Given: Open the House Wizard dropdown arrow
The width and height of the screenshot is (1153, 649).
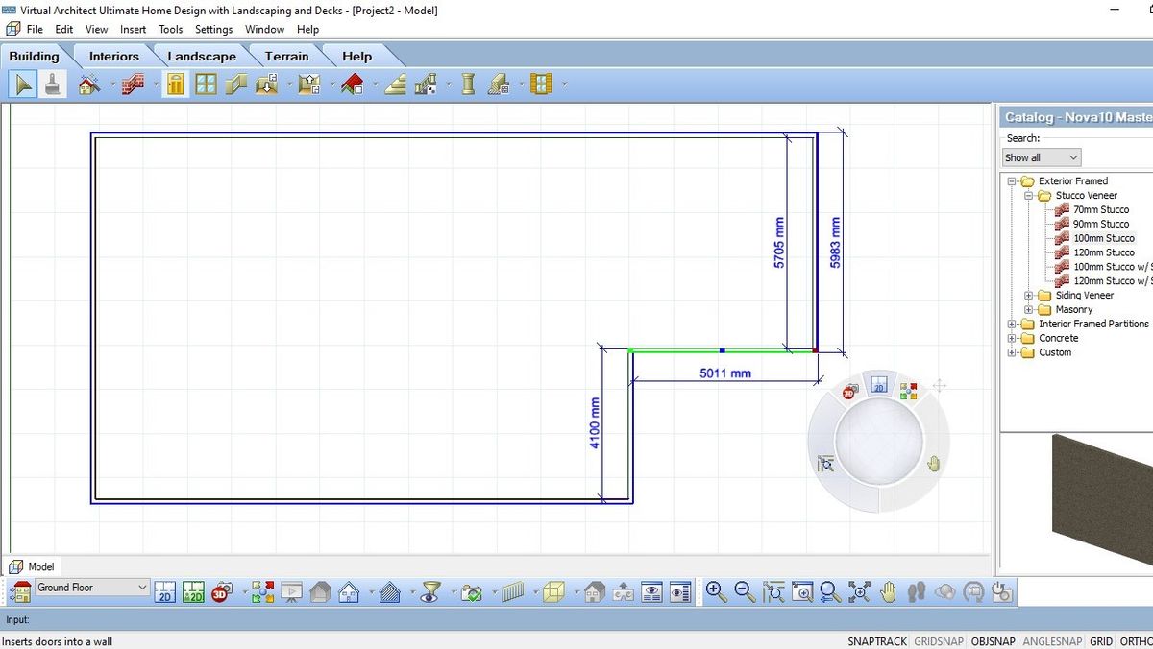Looking at the screenshot, I should click(x=111, y=84).
